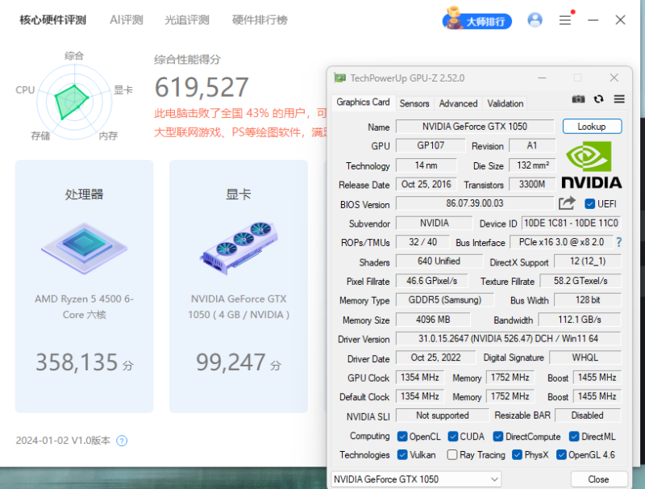Click the Bandwidth 112.1 GB/s field

click(579, 320)
